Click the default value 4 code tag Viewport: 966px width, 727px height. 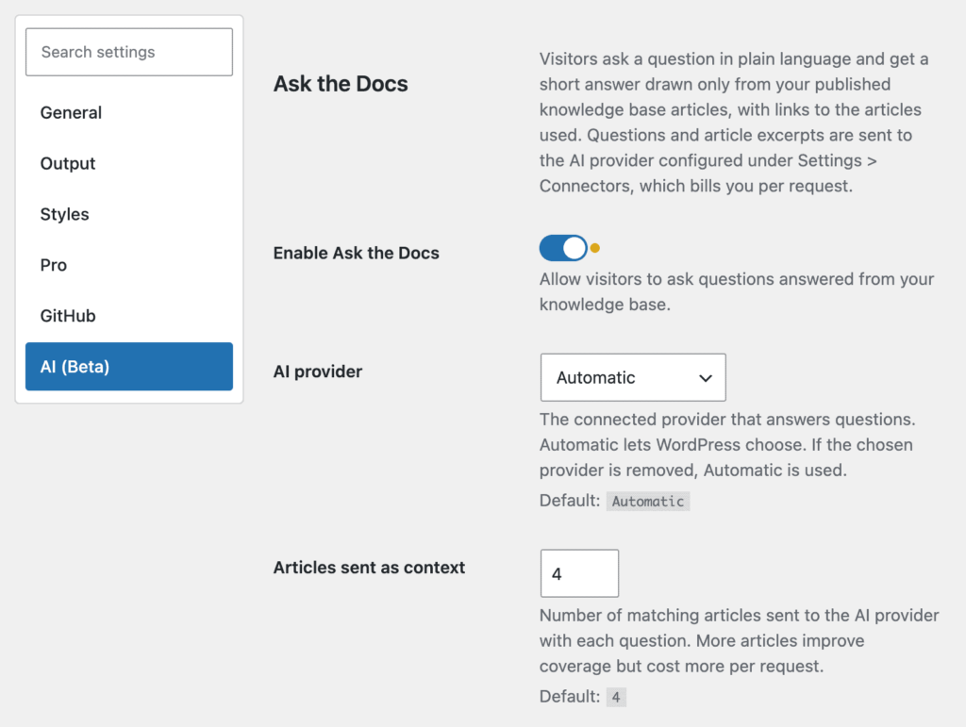click(x=615, y=697)
